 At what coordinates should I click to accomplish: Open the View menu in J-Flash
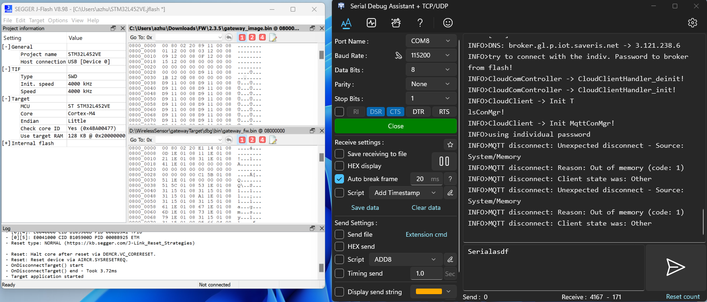[x=78, y=20]
